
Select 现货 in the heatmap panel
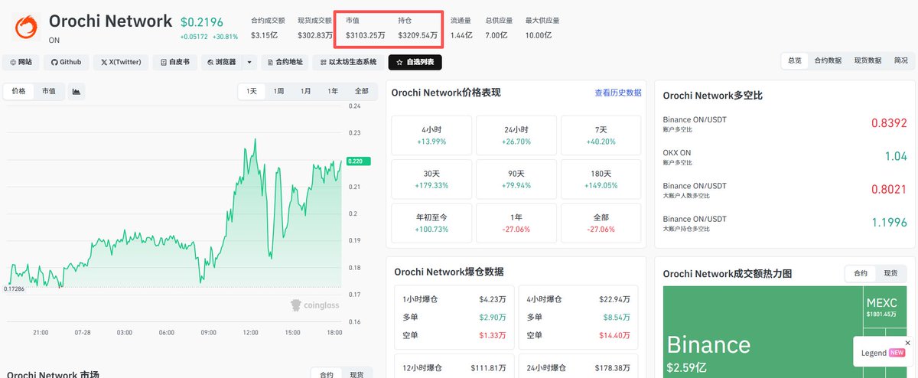890,272
